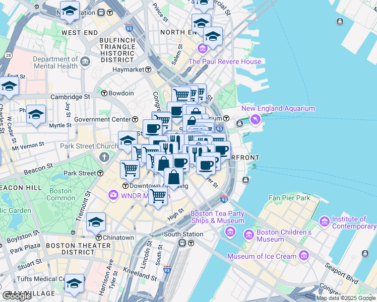Click the Boston Tea Party Ships museum pin
The image size is (377, 302).
(230, 232)
